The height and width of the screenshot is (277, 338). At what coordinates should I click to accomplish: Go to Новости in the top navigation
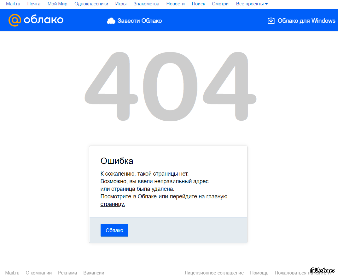176,4
